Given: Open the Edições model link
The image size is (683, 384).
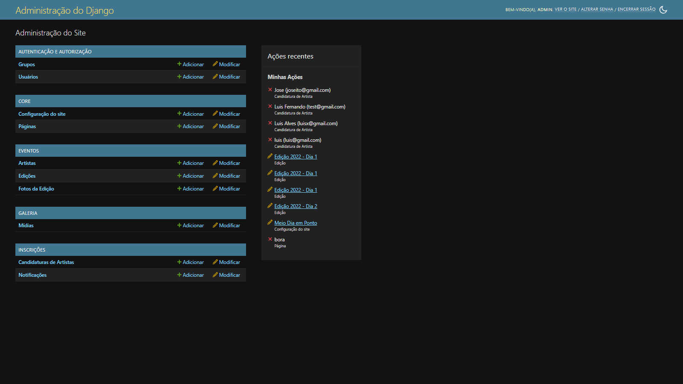Looking at the screenshot, I should click(x=27, y=176).
